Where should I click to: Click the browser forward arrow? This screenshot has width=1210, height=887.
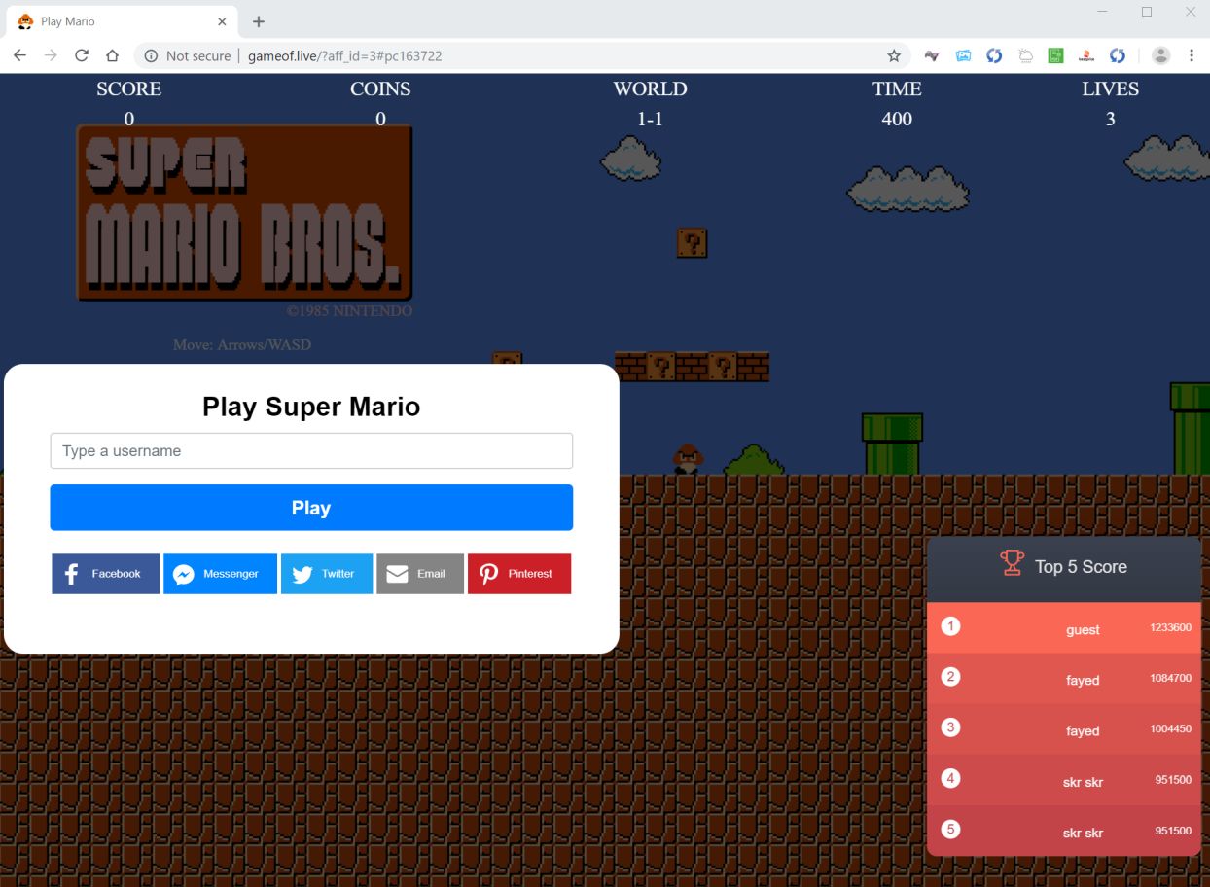point(51,55)
